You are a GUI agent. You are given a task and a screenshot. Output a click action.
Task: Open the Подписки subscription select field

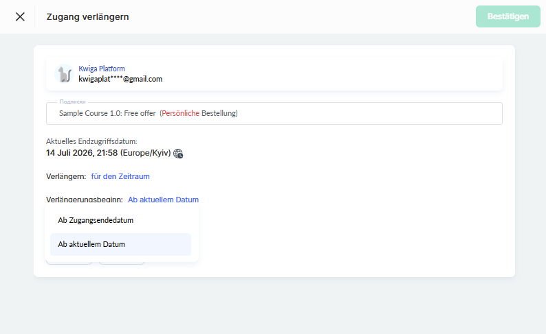[x=274, y=114]
